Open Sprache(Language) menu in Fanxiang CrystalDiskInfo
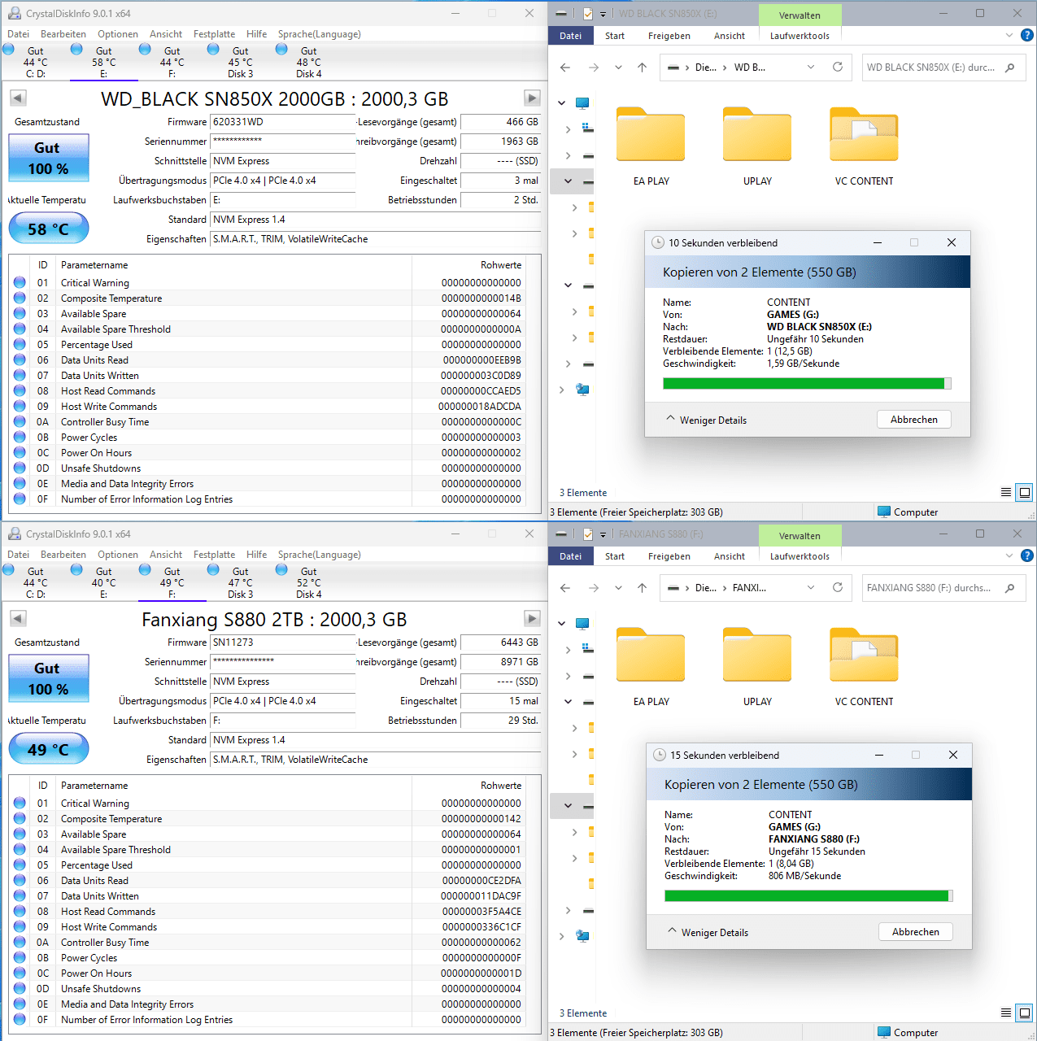Screen dimensions: 1037x1041 pos(319,555)
